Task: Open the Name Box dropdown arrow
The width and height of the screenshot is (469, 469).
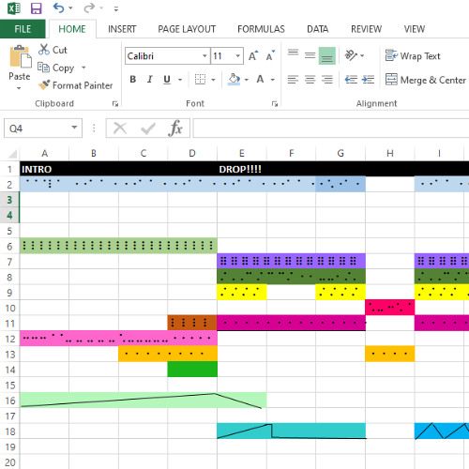Action: [74, 128]
